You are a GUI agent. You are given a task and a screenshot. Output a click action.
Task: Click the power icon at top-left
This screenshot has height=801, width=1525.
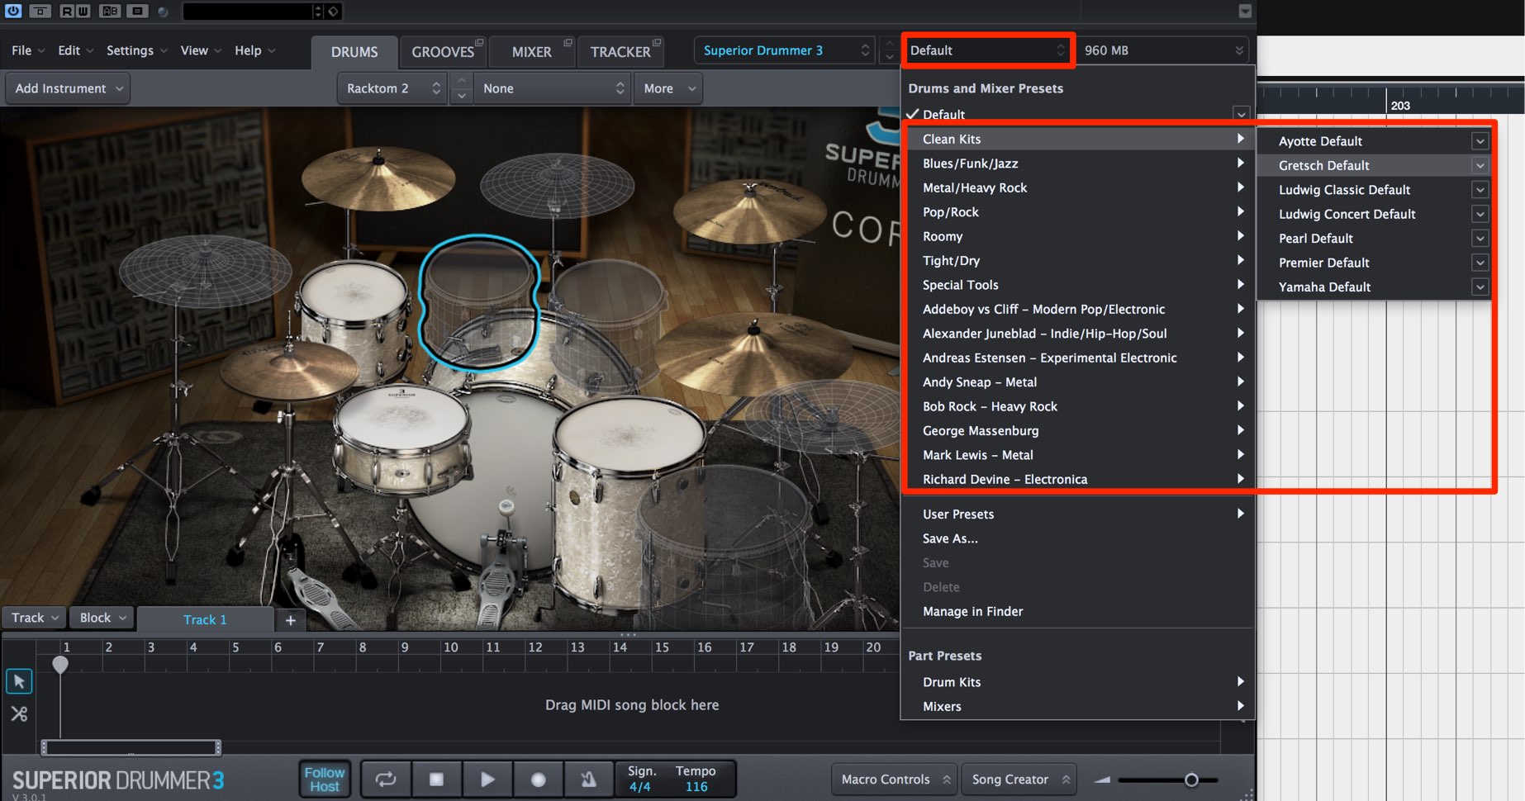pyautogui.click(x=13, y=11)
